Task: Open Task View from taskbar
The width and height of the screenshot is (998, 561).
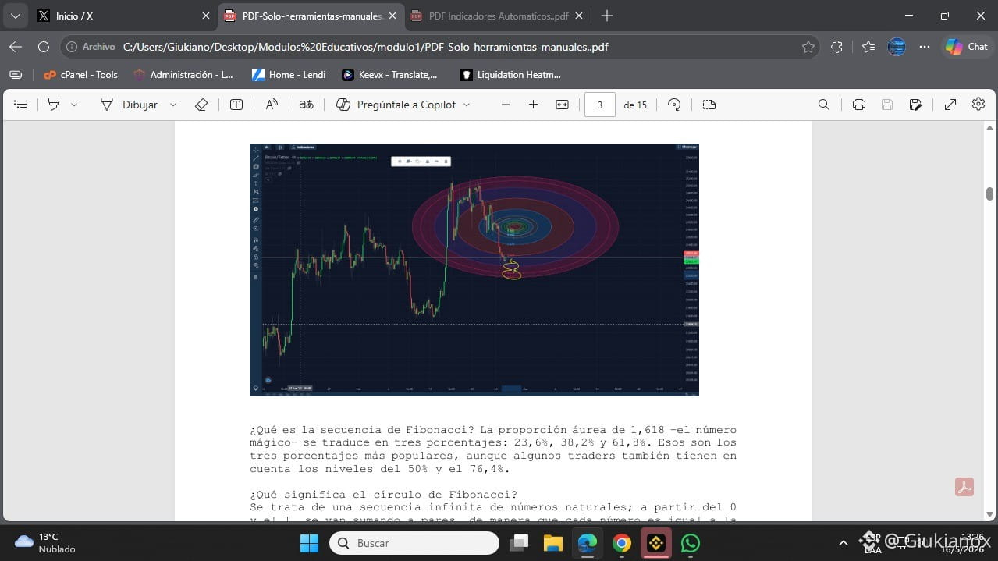Action: (519, 542)
